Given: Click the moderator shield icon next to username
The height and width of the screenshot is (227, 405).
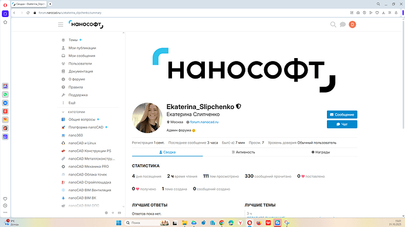Looking at the screenshot, I should (x=239, y=106).
